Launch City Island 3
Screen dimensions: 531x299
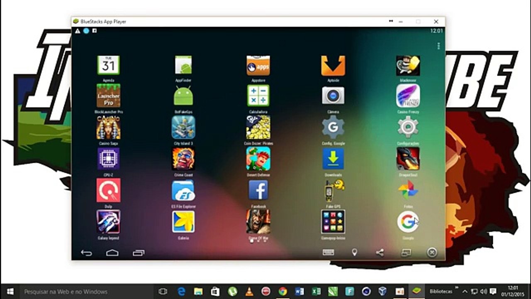pos(183,127)
